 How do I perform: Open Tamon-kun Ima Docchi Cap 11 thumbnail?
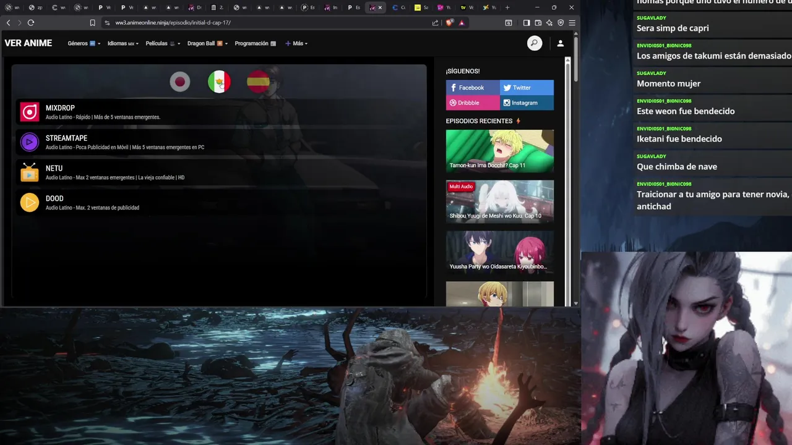point(500,151)
